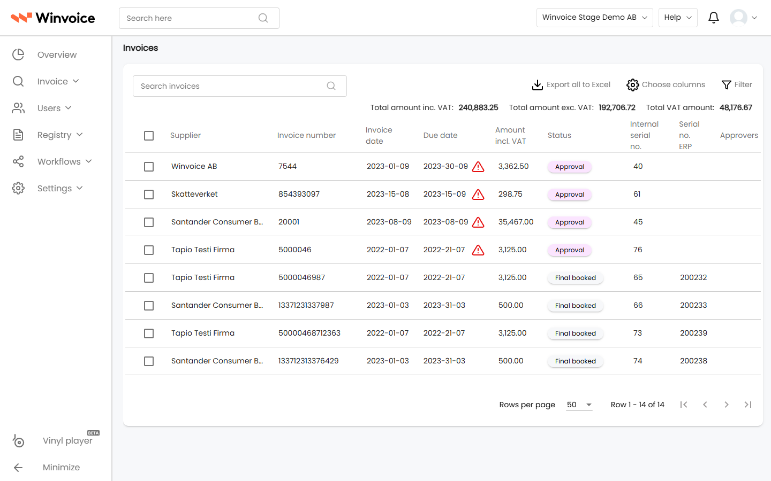Open the Rows per page 50 dropdown

point(579,405)
